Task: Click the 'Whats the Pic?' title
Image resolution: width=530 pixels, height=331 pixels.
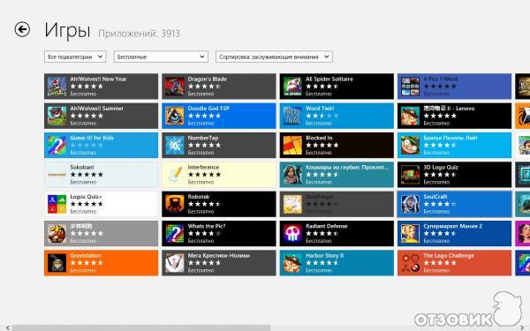Action: pyautogui.click(x=207, y=226)
